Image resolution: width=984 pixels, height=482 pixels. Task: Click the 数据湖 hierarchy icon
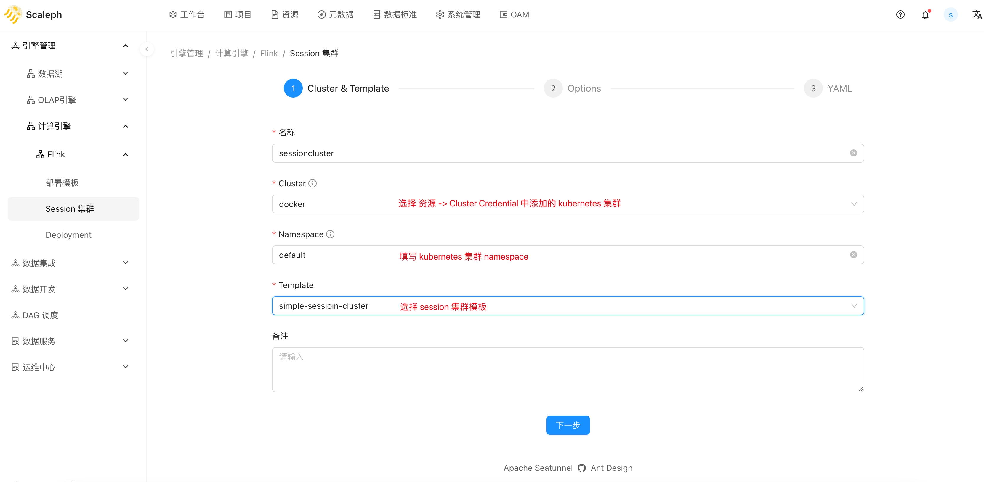click(x=31, y=74)
